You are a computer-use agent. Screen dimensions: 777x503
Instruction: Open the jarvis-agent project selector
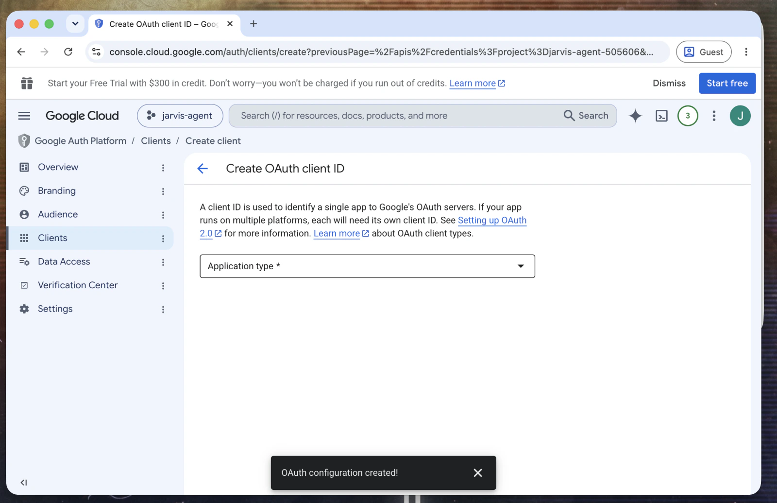point(180,116)
